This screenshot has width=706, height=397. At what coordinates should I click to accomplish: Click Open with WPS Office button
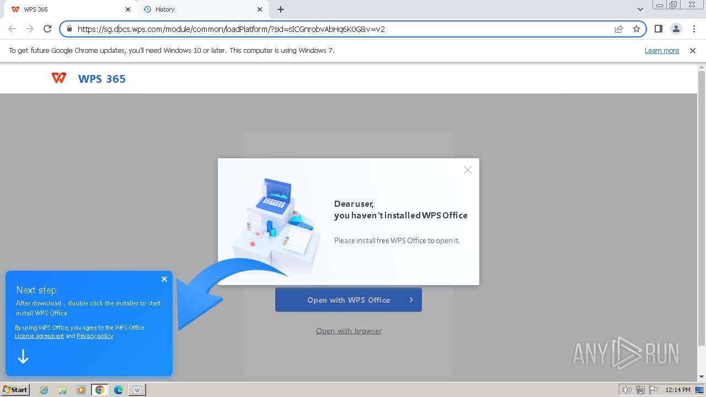pos(349,300)
